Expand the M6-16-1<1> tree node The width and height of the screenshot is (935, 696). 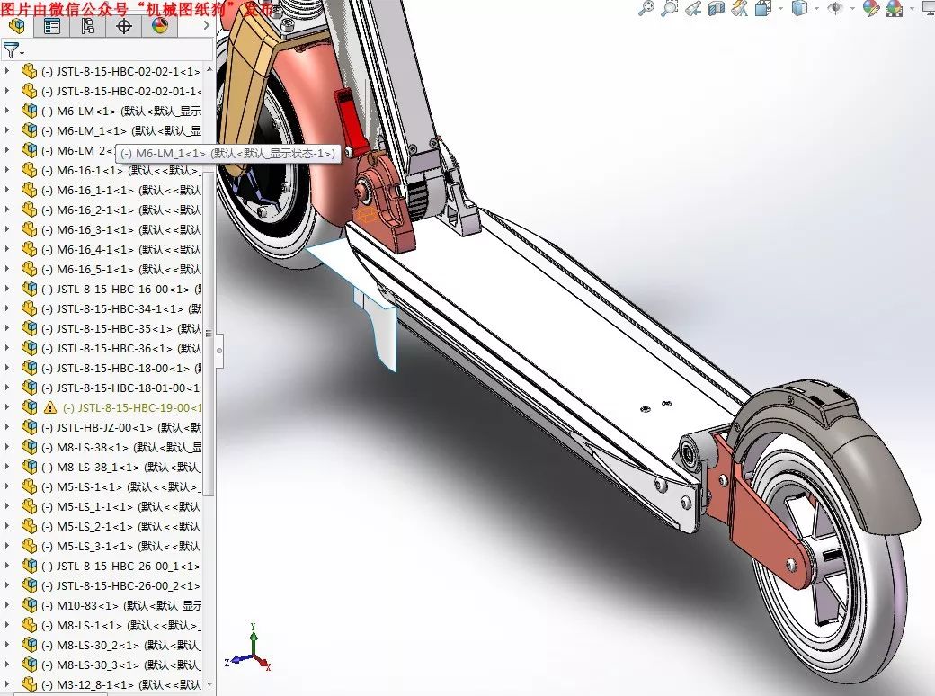pos(7,170)
